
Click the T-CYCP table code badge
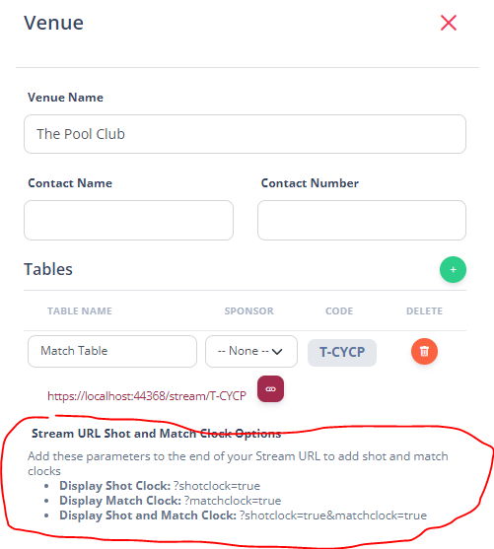point(342,352)
